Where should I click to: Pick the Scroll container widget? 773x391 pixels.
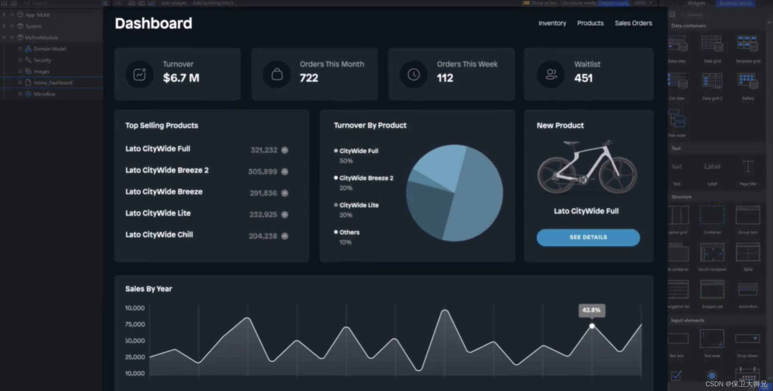point(712,252)
